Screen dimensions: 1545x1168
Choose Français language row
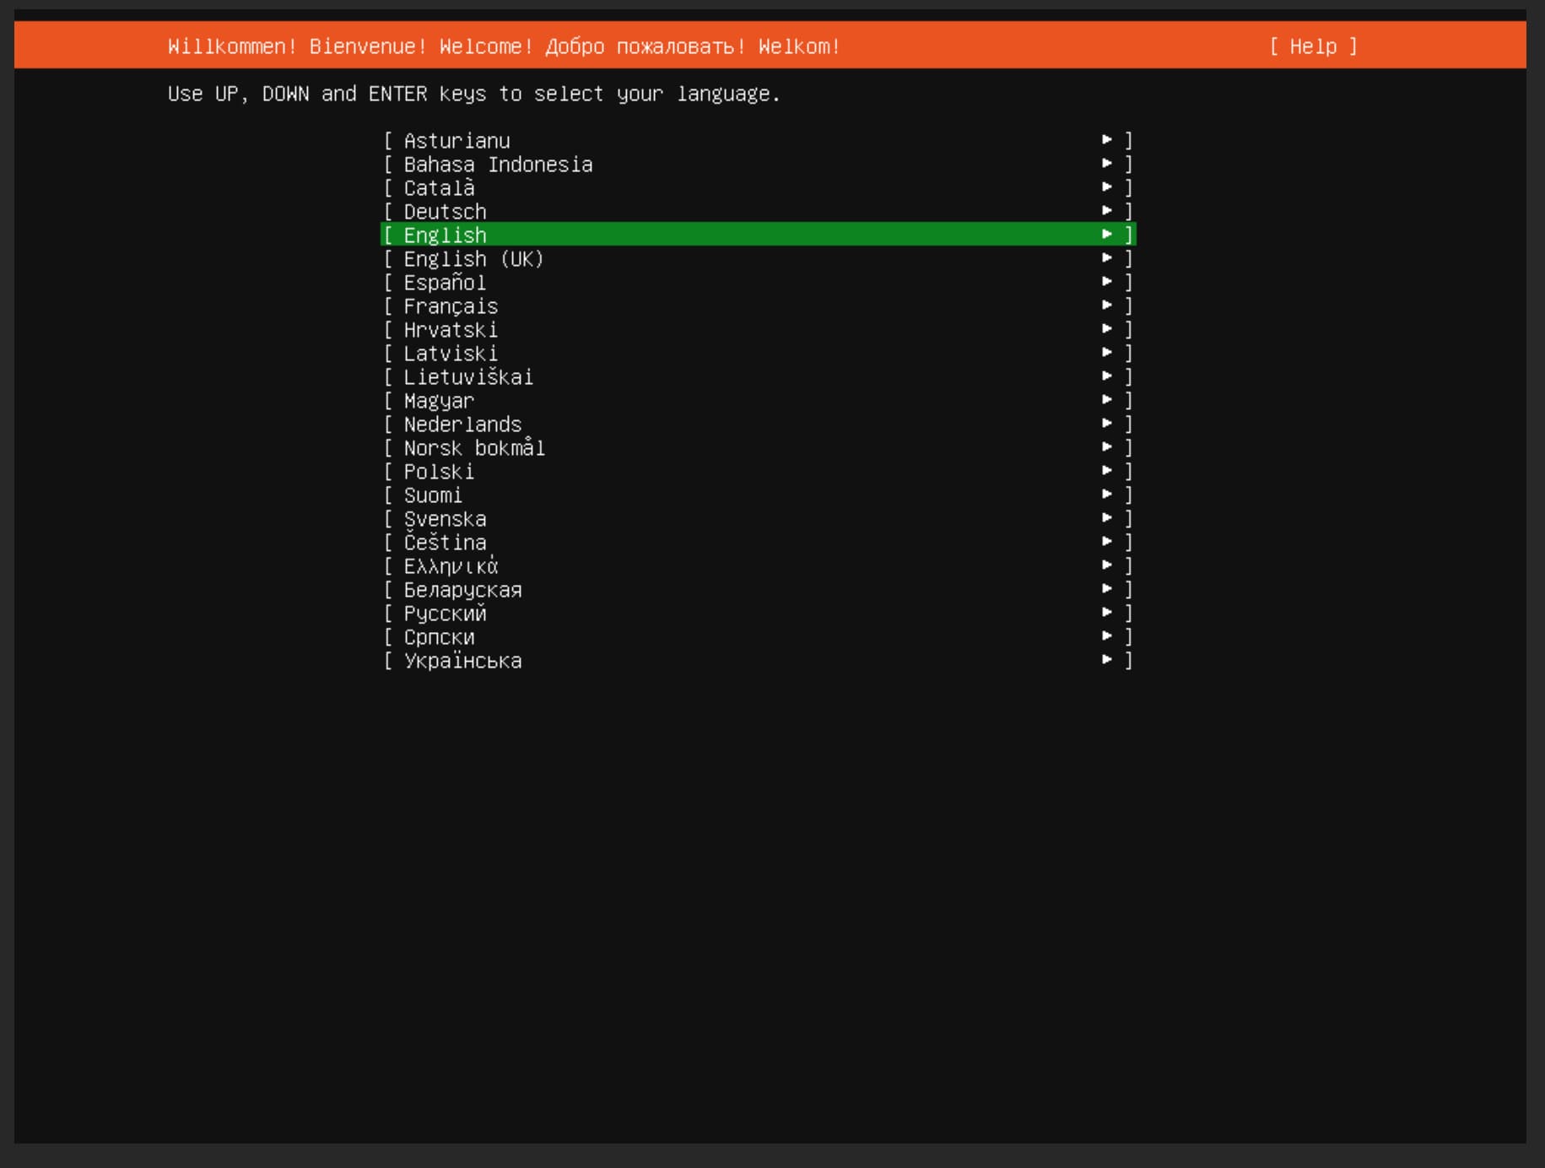(758, 306)
